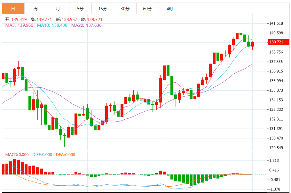Click the DIFF:0.000 indicator label

pyautogui.click(x=42, y=155)
